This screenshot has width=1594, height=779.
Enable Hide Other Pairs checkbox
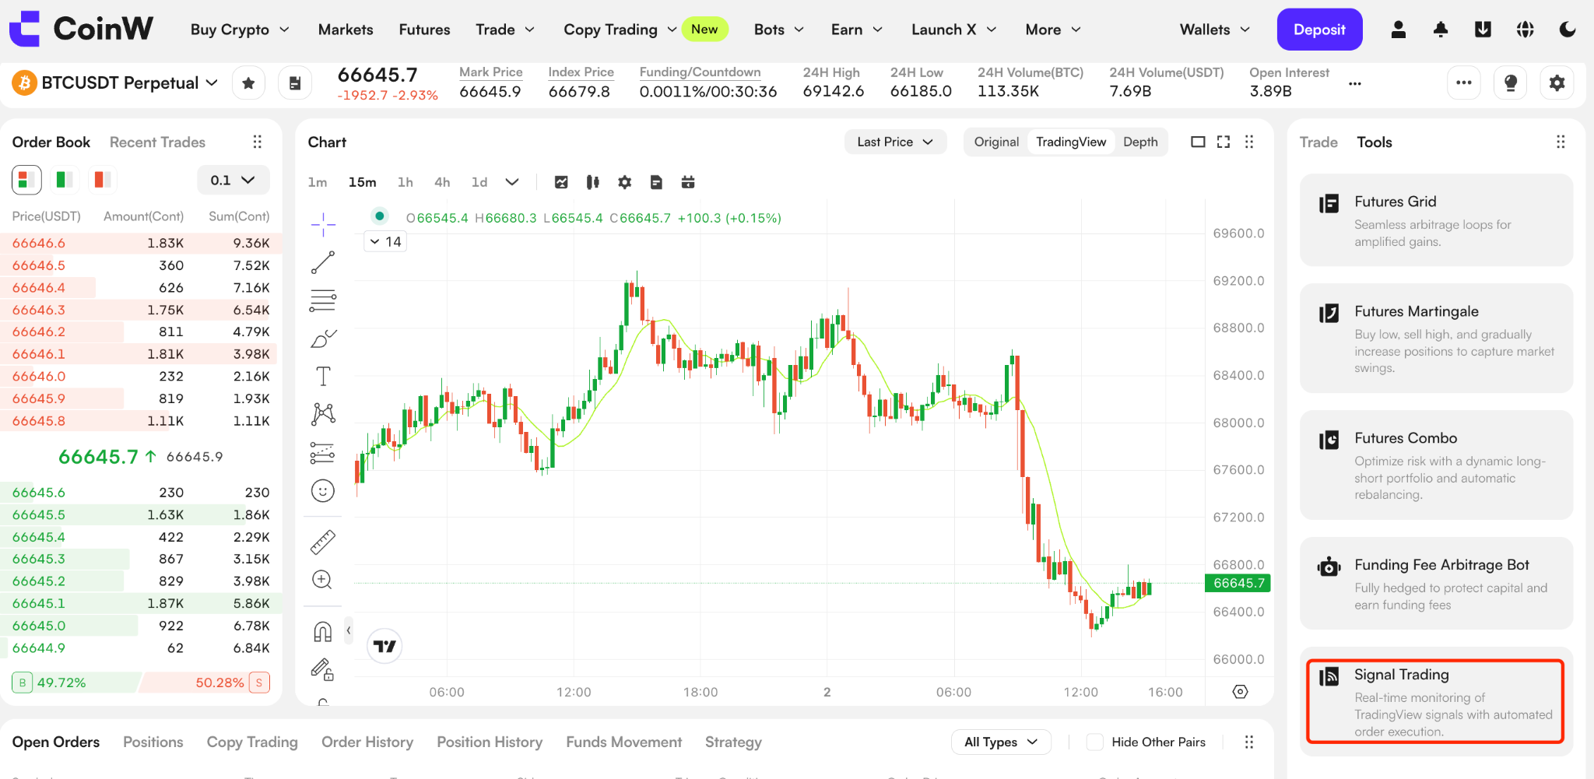coord(1094,742)
